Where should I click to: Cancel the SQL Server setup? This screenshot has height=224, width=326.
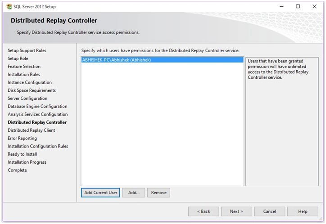coord(269,211)
